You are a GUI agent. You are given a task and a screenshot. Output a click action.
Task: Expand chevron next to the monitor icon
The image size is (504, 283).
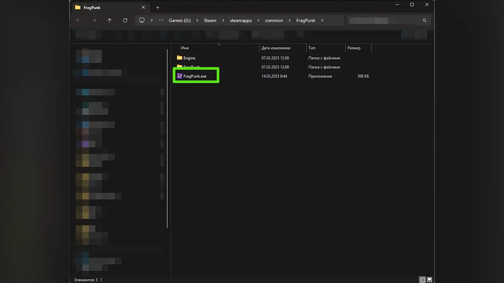point(151,20)
